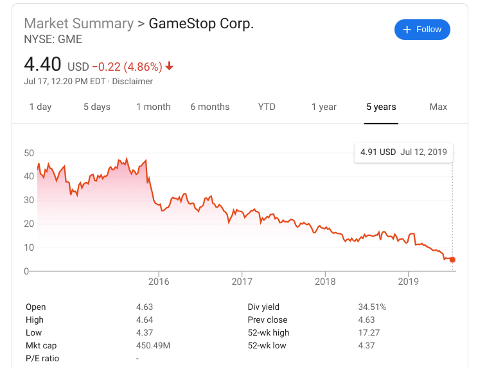
Task: Click the orange data point on chart
Action: click(452, 260)
